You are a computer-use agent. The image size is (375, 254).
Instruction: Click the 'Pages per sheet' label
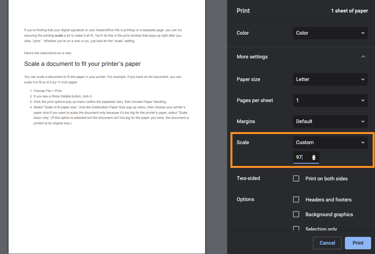pos(255,101)
